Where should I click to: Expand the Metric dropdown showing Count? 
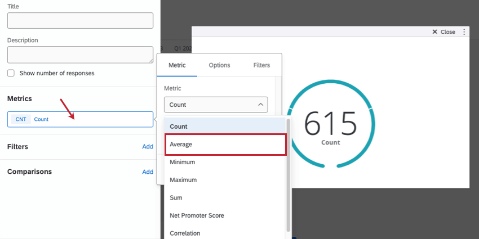coord(216,105)
